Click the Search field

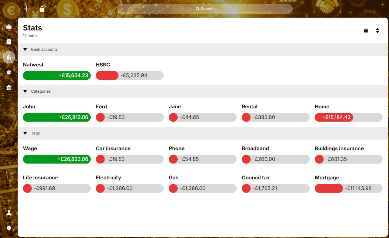click(x=205, y=9)
